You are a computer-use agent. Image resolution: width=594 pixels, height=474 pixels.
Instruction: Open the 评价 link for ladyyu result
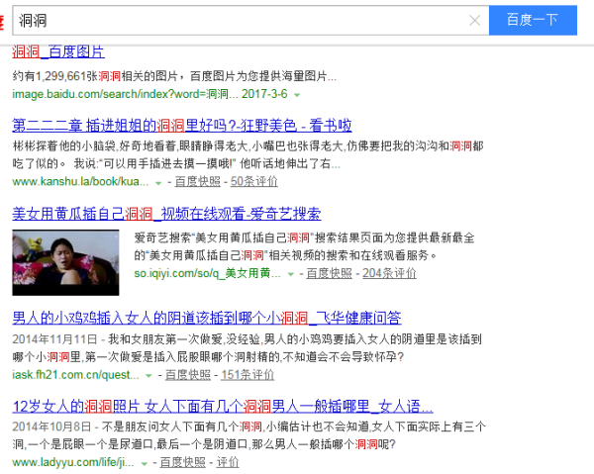(228, 462)
